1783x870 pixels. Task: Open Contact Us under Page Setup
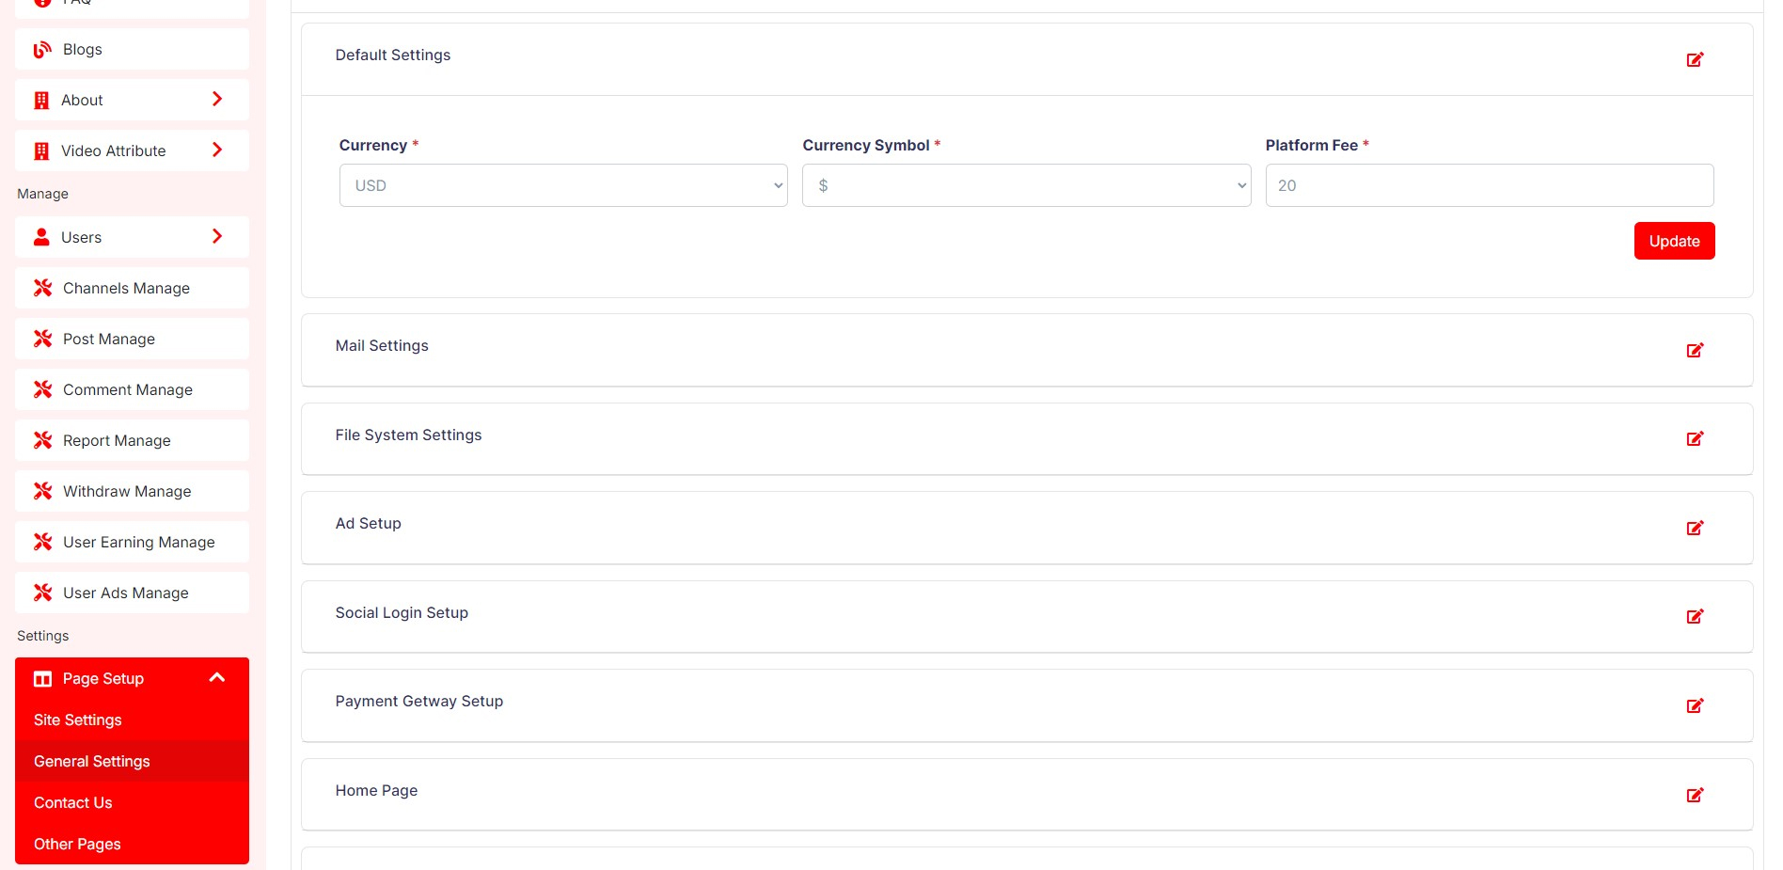73,802
